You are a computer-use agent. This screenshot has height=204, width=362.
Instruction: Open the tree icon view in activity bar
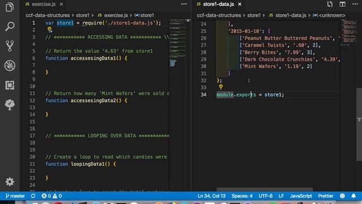10,105
